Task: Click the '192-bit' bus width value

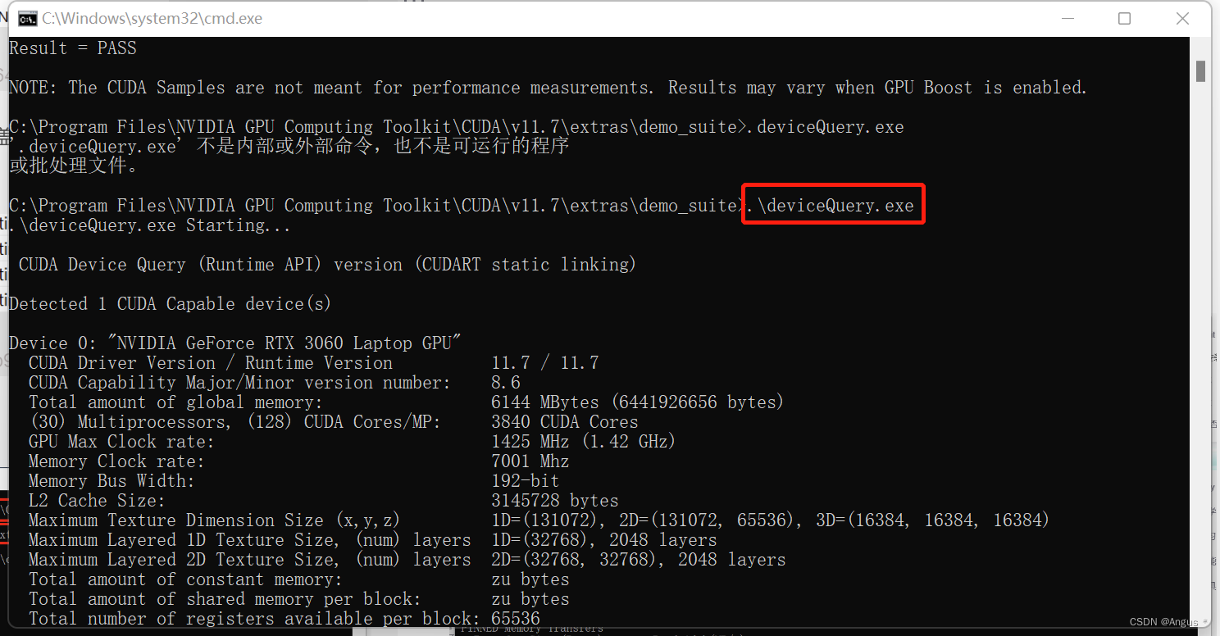Action: [x=525, y=481]
